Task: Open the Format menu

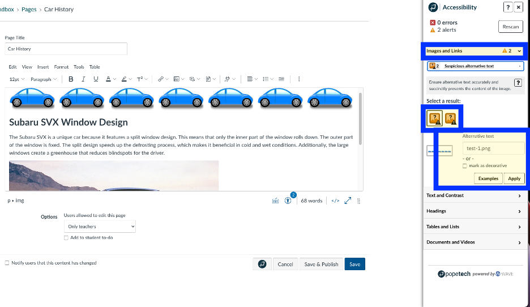Action: click(61, 67)
